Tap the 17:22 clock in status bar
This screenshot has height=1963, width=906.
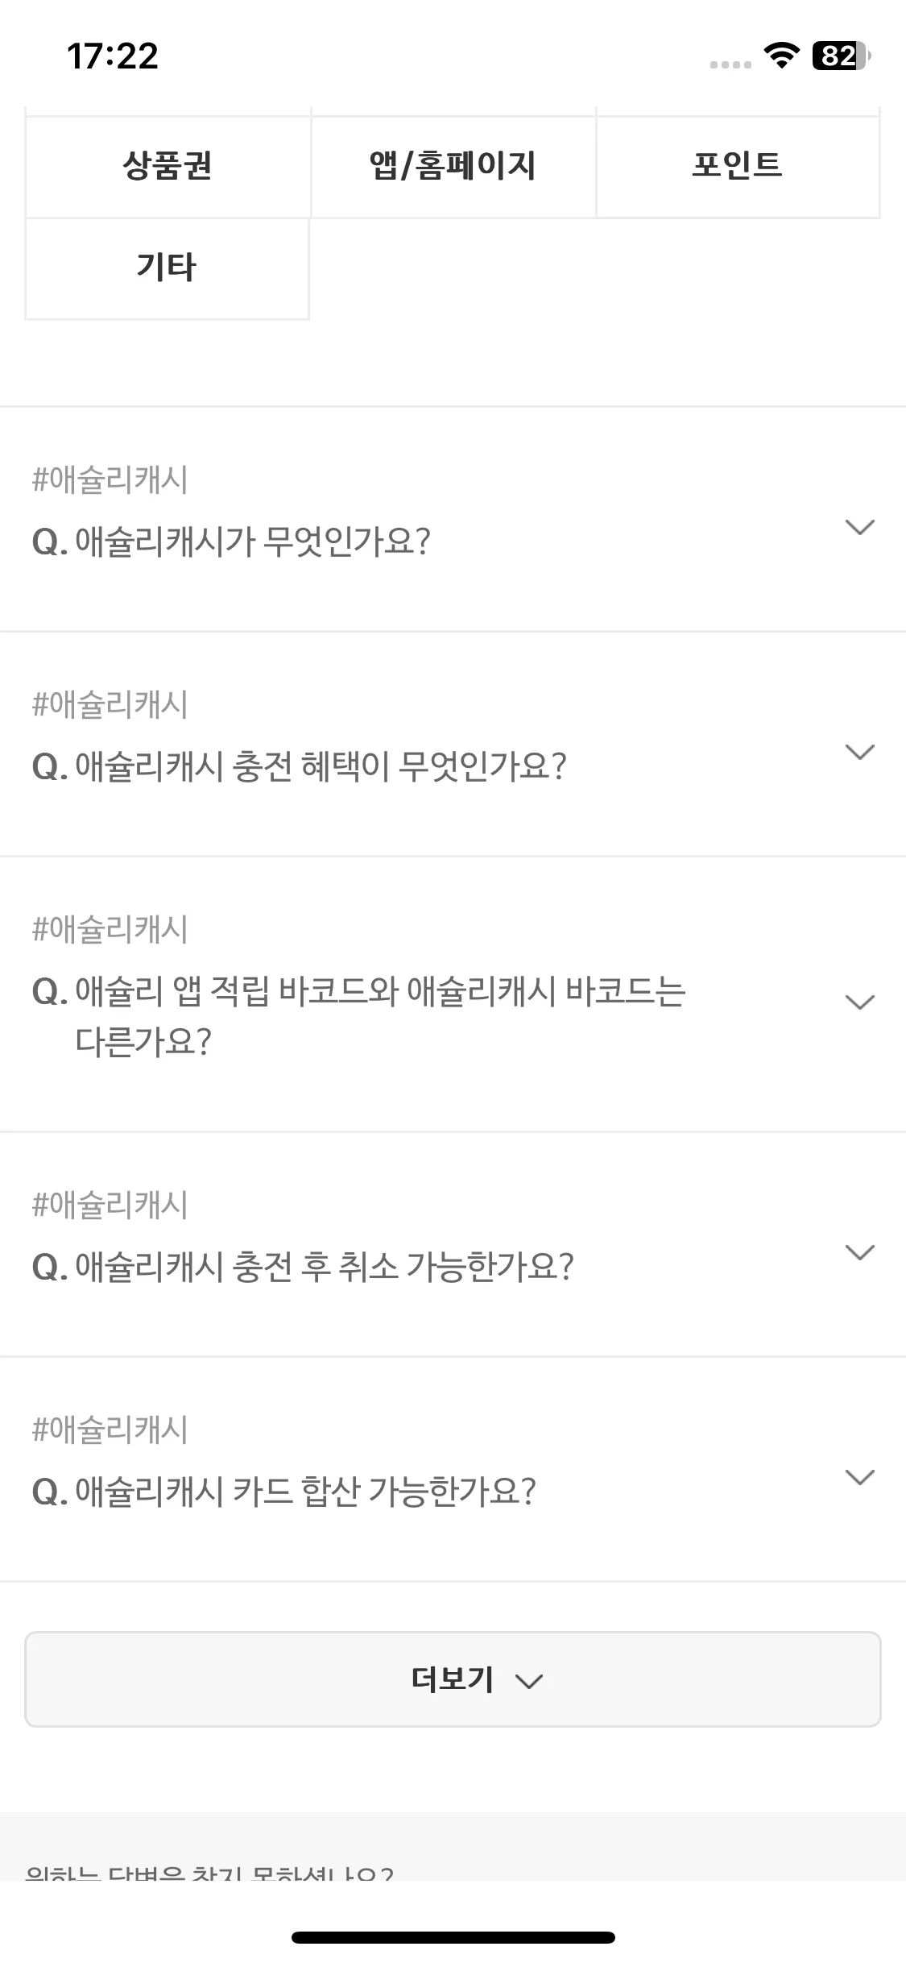(x=113, y=56)
